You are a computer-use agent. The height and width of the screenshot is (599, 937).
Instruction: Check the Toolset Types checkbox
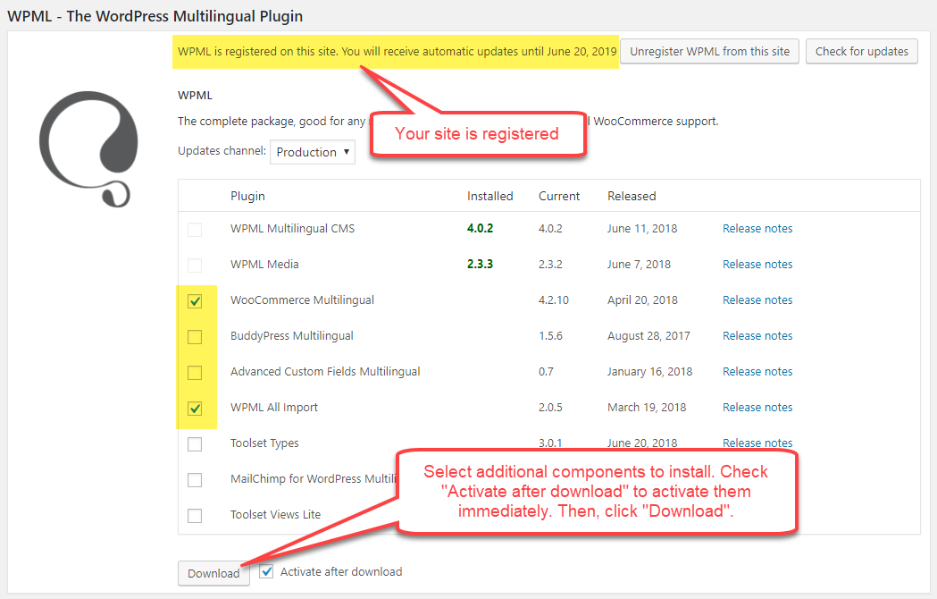(195, 444)
